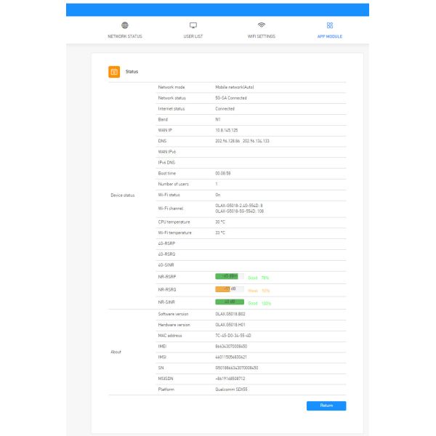This screenshot has width=436, height=436.
Task: Click the globe icon above Network Status
Action: point(125,25)
